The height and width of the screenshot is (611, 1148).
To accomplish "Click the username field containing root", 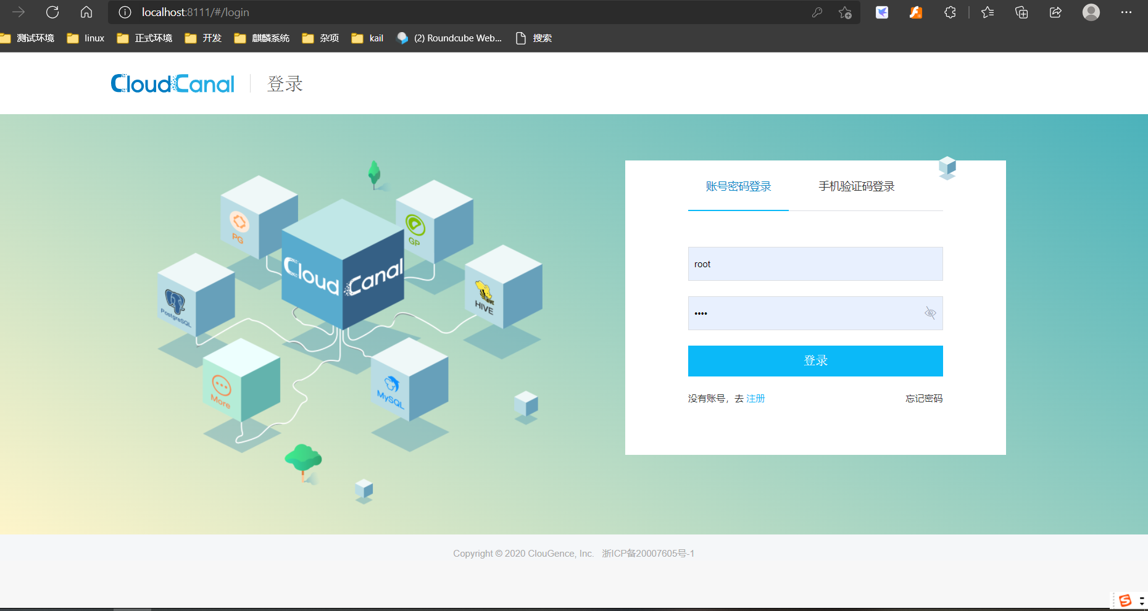I will 815,264.
